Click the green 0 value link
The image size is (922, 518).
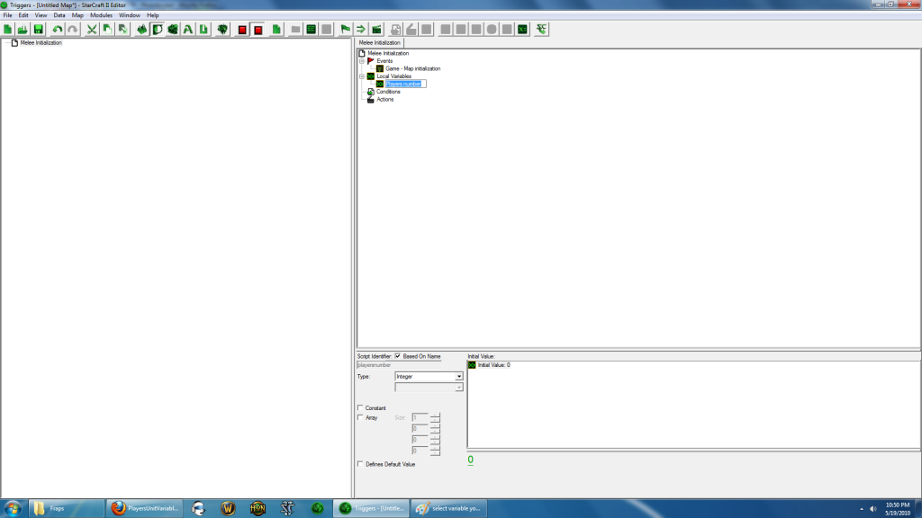click(470, 460)
